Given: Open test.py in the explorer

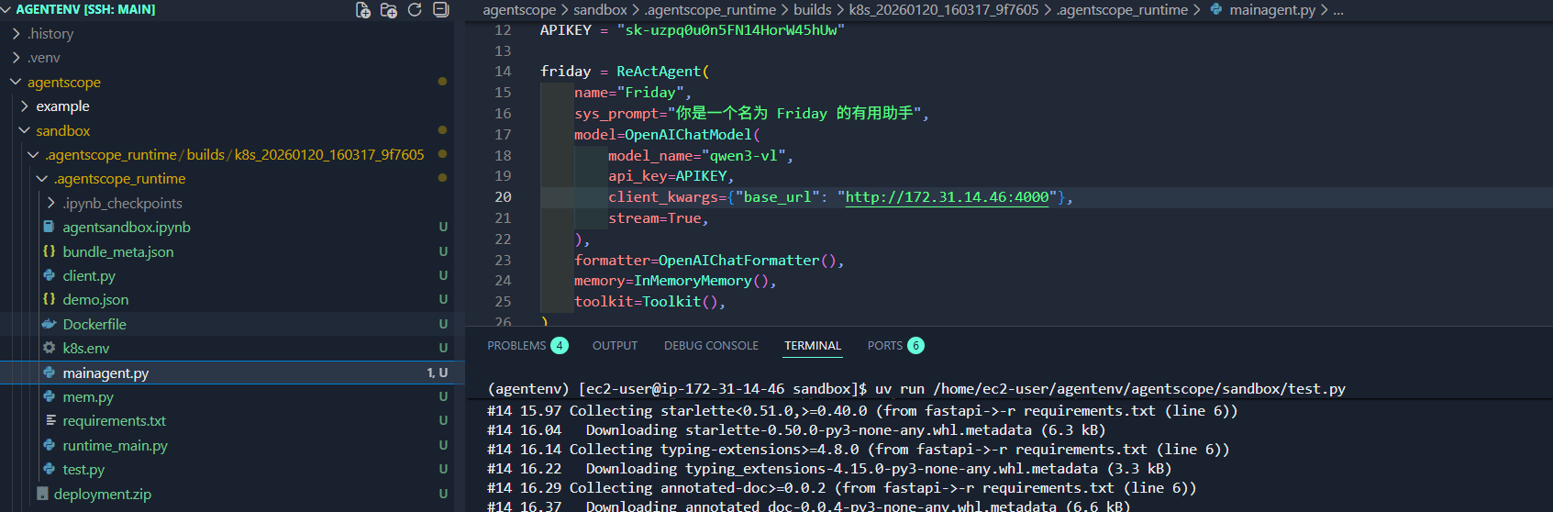Looking at the screenshot, I should coord(83,469).
